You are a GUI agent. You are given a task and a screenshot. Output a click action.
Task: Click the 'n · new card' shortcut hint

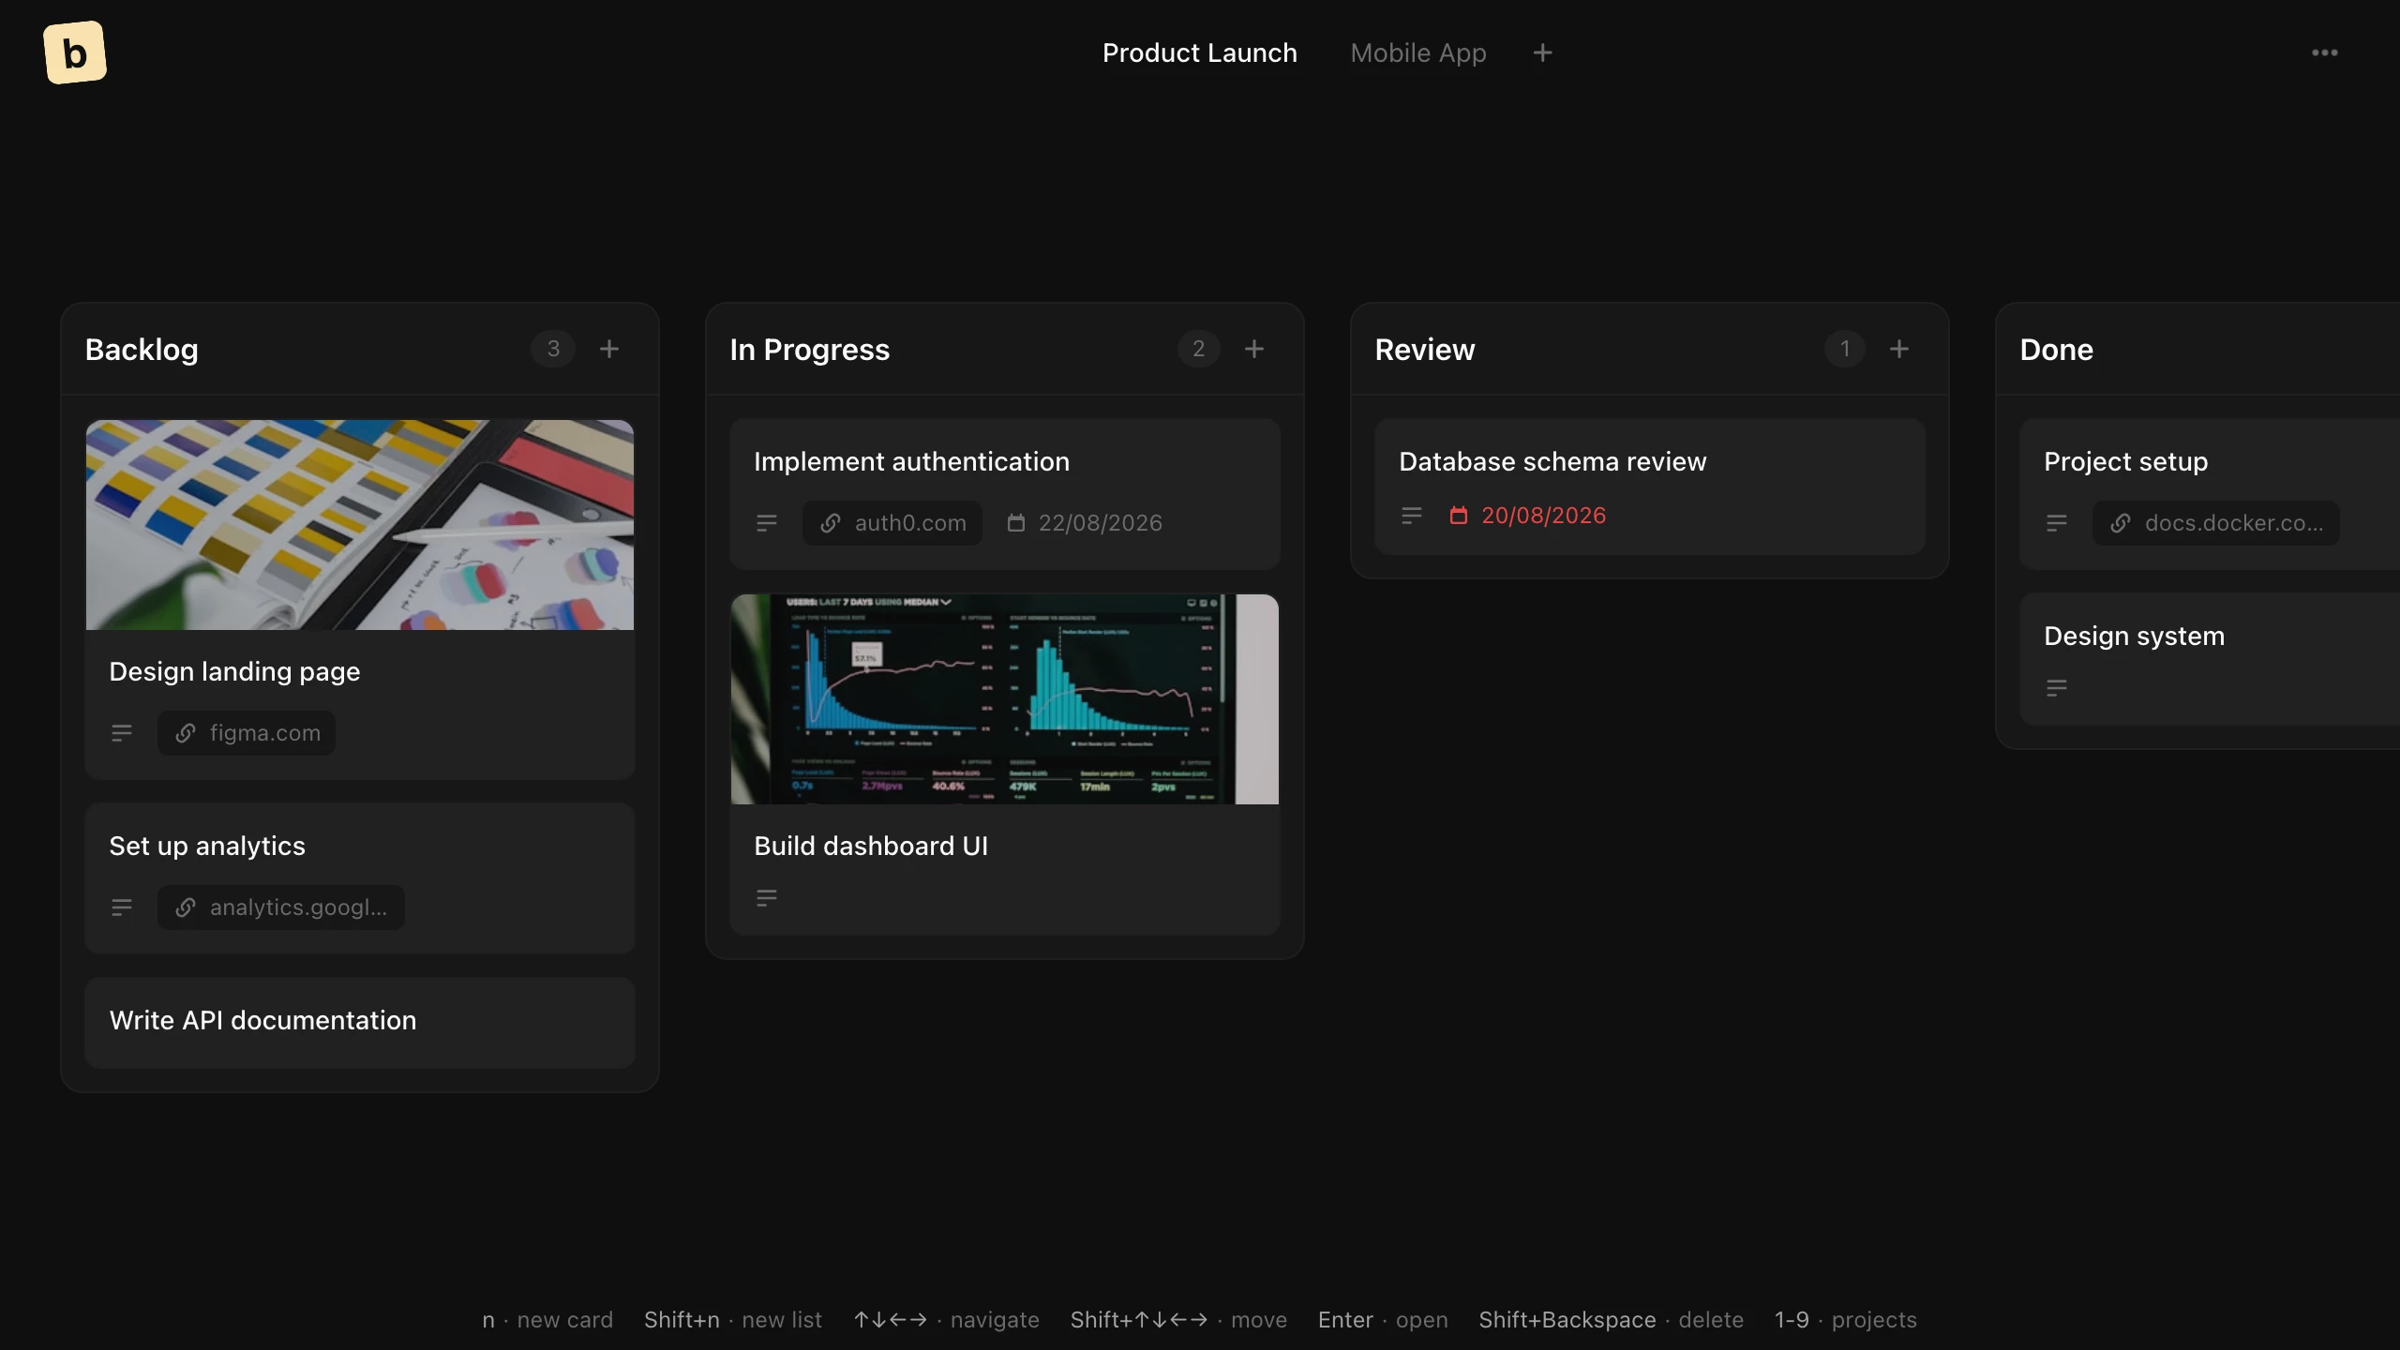(547, 1320)
